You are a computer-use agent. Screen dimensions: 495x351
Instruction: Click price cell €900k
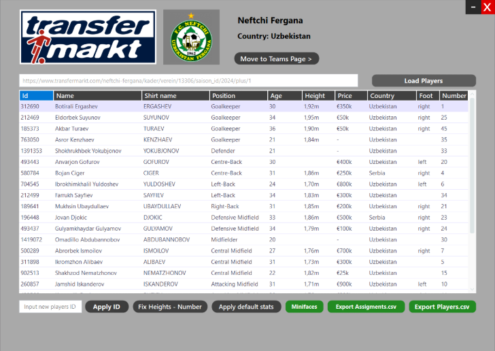click(x=344, y=284)
